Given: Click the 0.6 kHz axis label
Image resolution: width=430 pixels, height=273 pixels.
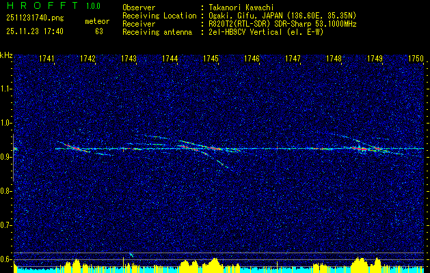Looking at the screenshot, I should pos(6,259).
